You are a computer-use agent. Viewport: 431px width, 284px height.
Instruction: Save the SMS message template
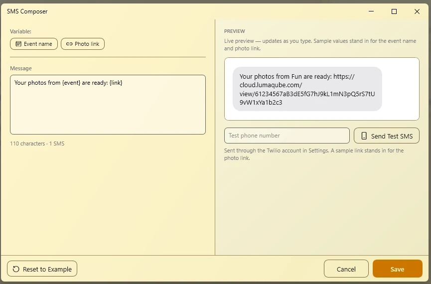pos(398,269)
